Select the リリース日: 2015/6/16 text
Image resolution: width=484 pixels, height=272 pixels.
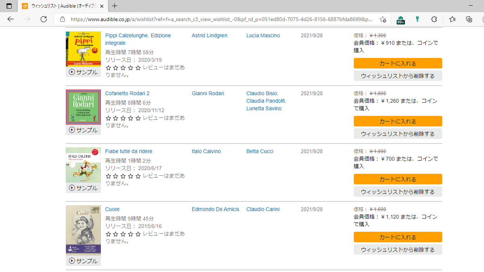(134, 226)
